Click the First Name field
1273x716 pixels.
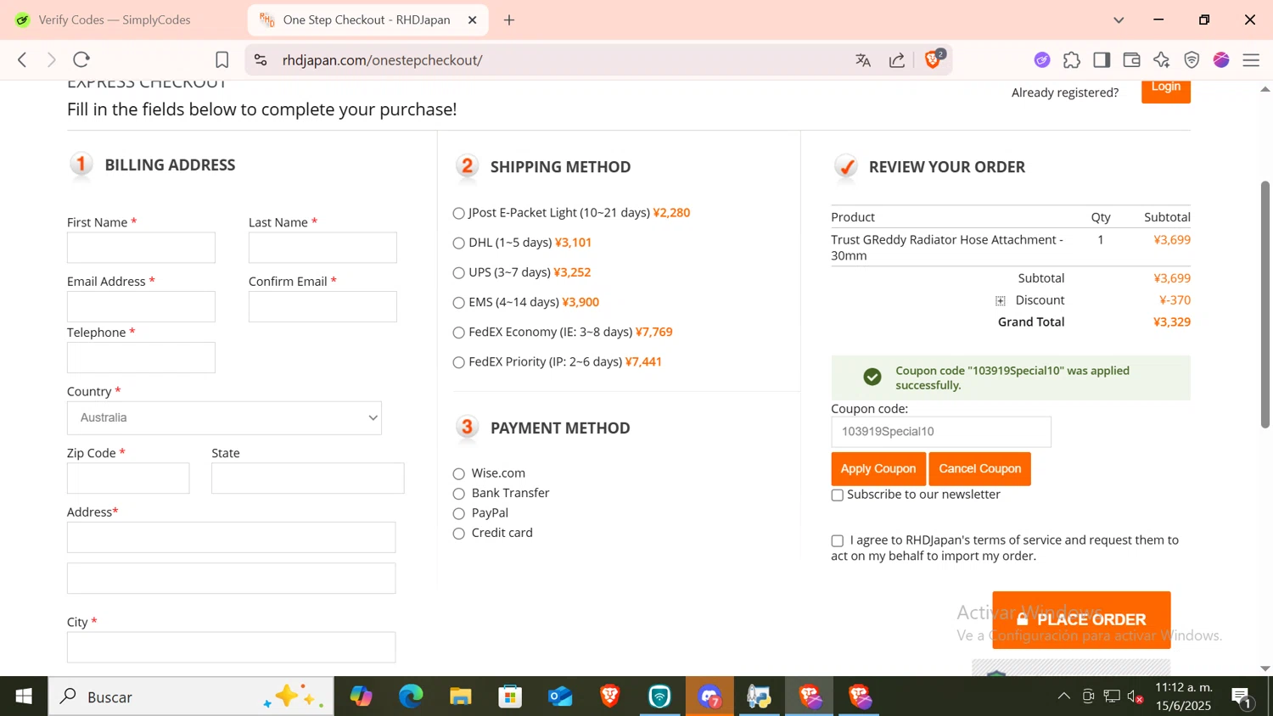(x=141, y=248)
